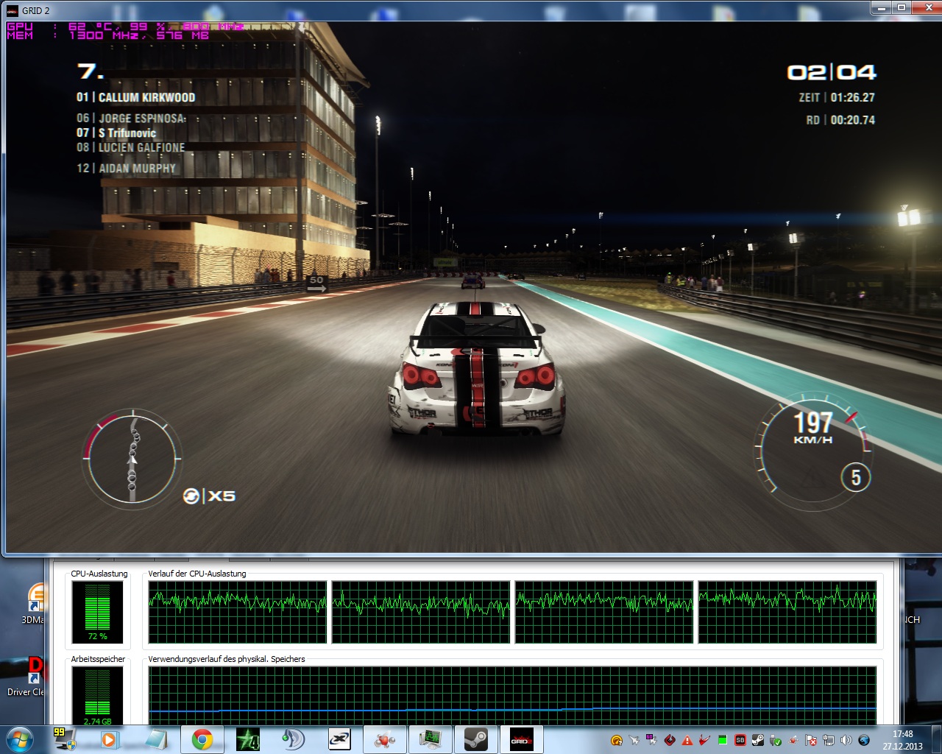This screenshot has height=754, width=942.
Task: Click the physical memory usage history graph
Action: [512, 696]
